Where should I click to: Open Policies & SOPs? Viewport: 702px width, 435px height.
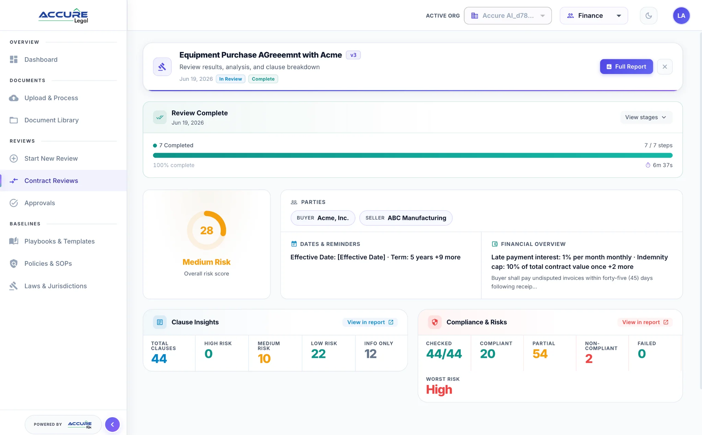click(63, 264)
